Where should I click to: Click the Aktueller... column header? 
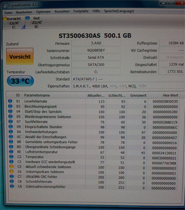(x=96, y=95)
